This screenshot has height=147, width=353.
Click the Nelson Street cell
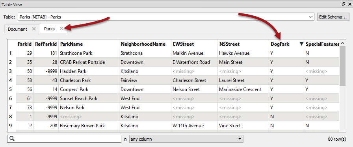click(x=195, y=89)
